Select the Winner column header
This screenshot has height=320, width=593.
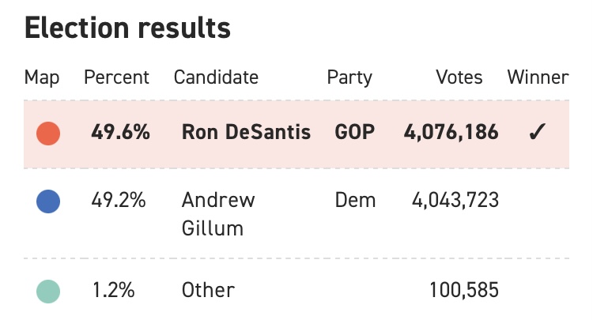coord(538,77)
